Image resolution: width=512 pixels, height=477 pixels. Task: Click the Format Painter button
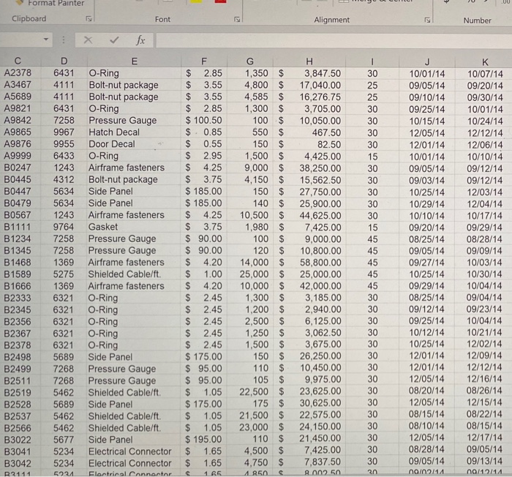(50, 3)
